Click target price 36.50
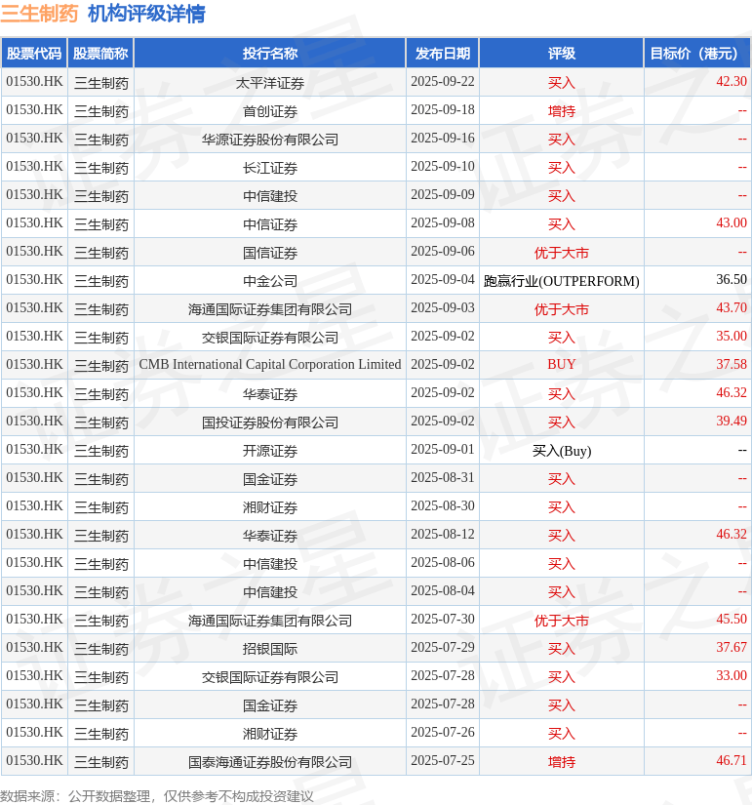 (x=732, y=280)
